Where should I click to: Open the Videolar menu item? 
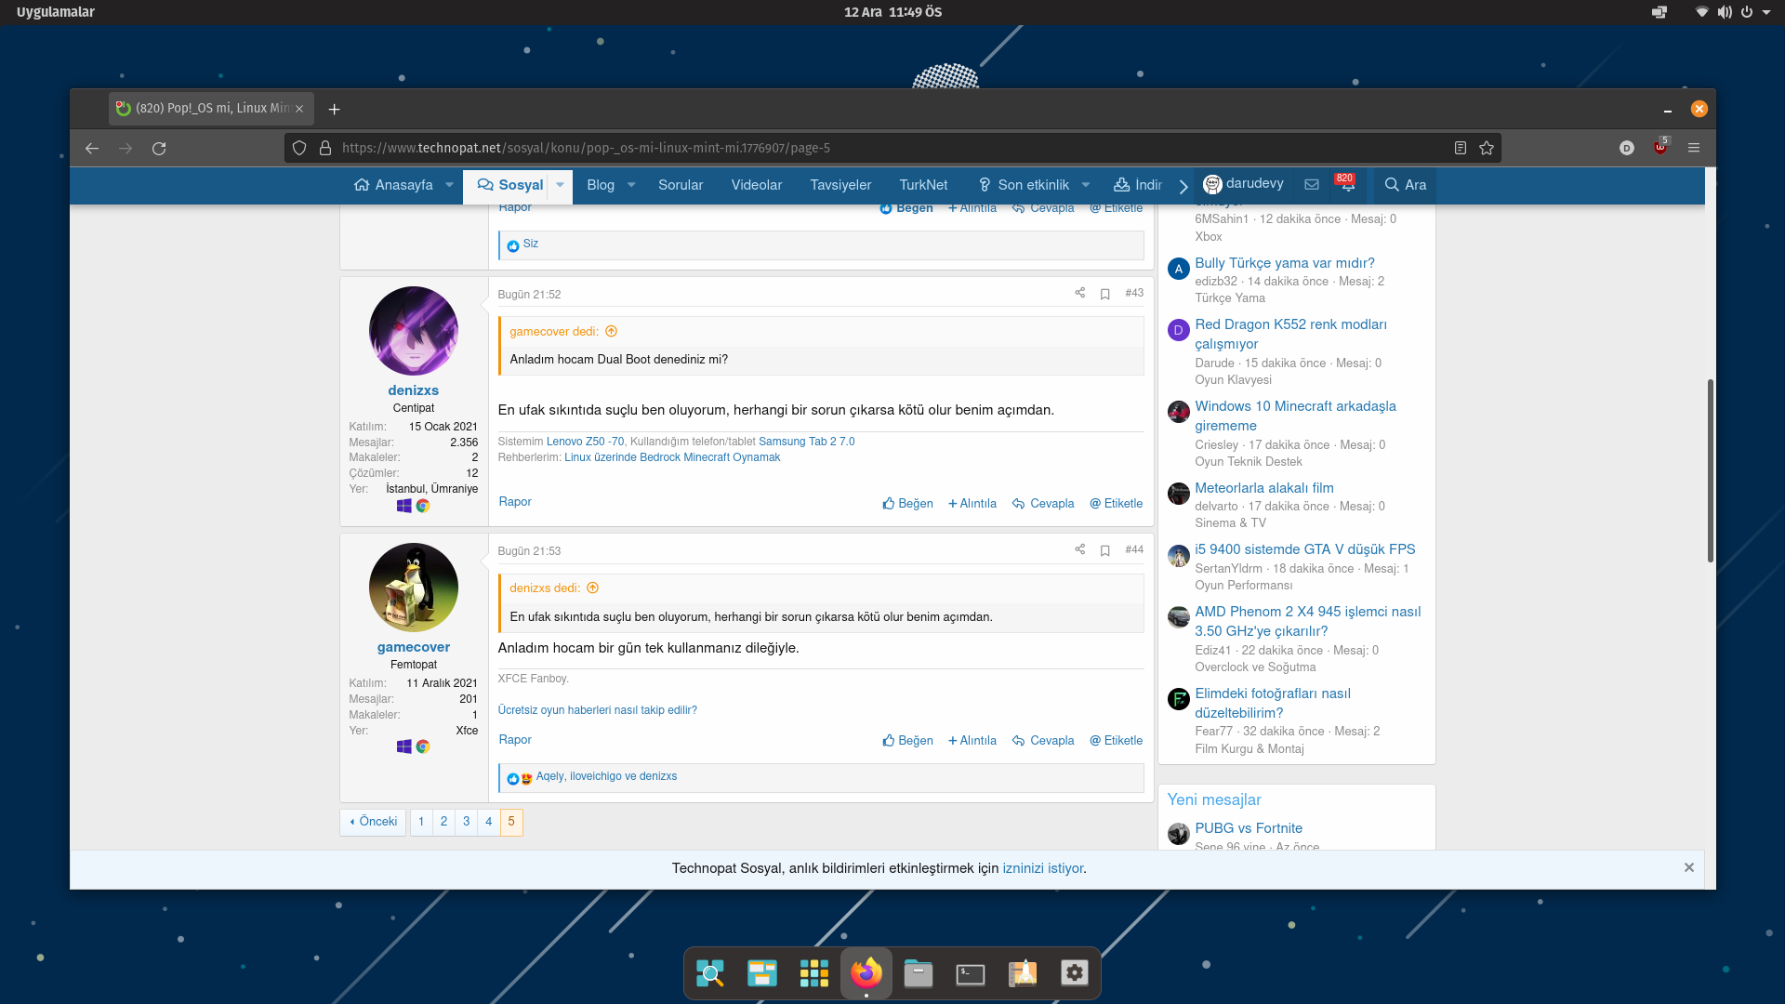click(x=757, y=185)
